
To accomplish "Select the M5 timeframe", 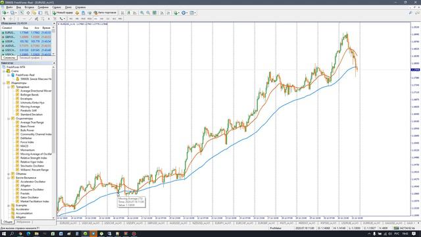I will [x=77, y=18].
